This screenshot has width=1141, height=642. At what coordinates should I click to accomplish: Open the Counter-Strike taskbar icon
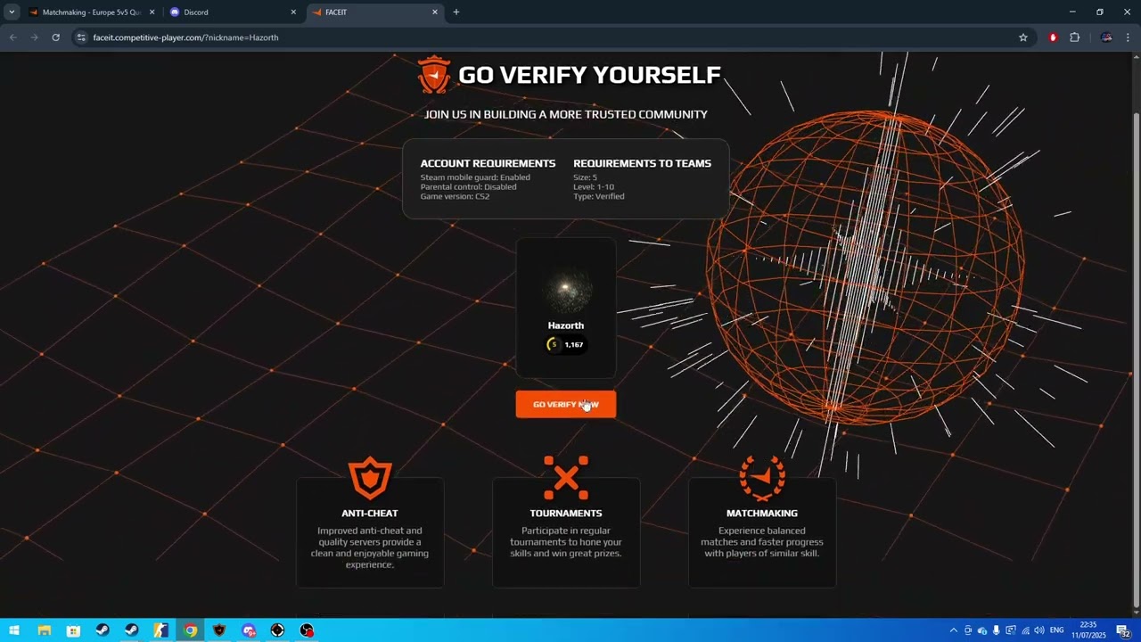160,630
